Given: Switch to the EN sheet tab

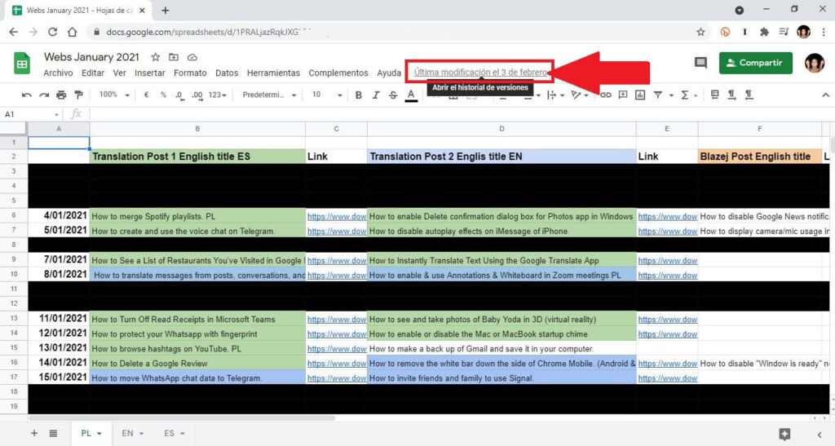Looking at the screenshot, I should [x=127, y=433].
